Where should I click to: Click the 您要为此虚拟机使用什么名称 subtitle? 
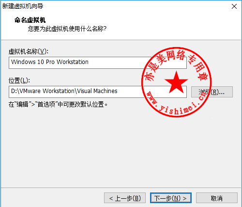(67, 29)
